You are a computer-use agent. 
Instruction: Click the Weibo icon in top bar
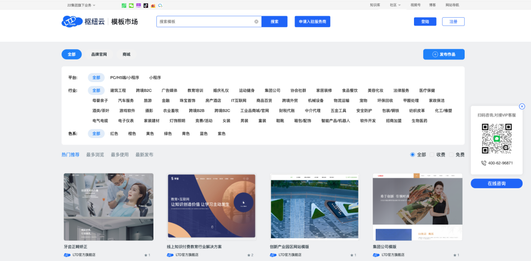click(x=153, y=5)
